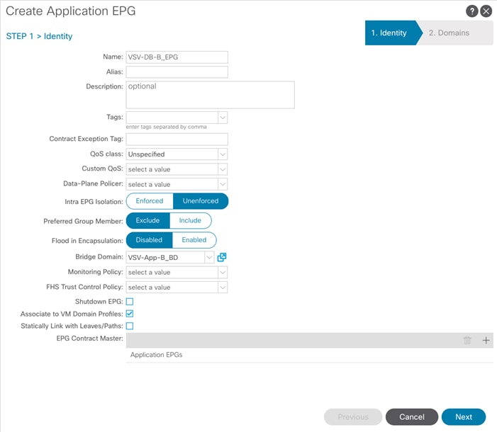
Task: Expand the Monitoring Policy dropdown
Action: (223, 273)
